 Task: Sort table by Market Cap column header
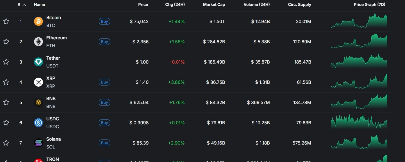(214, 4)
